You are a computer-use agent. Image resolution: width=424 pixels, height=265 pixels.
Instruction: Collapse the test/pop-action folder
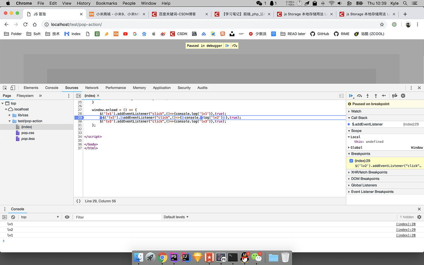[x=10, y=121]
